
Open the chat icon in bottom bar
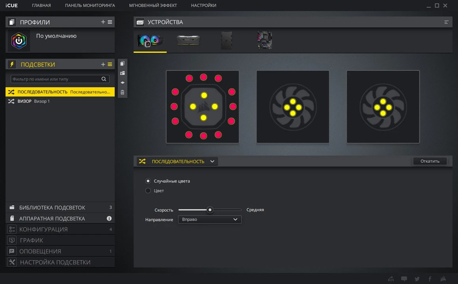pyautogui.click(x=404, y=279)
